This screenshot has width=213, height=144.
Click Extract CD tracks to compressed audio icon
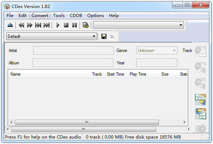point(201,68)
